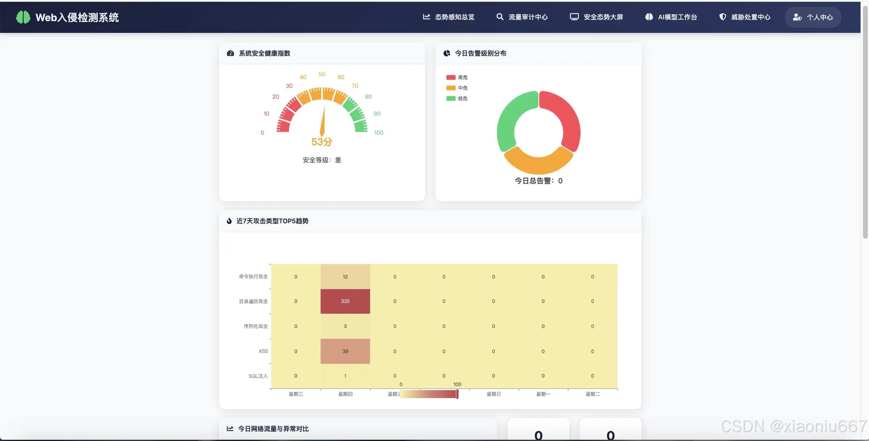The image size is (869, 441).
Task: Click the right handle of heatmap color slider
Action: 457,394
